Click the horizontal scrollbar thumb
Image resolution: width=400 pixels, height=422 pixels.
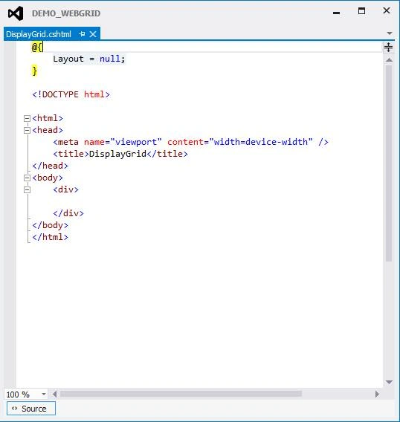[x=181, y=394]
